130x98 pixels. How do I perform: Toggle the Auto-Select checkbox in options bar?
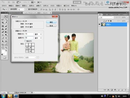pyautogui.click(x=9, y=9)
